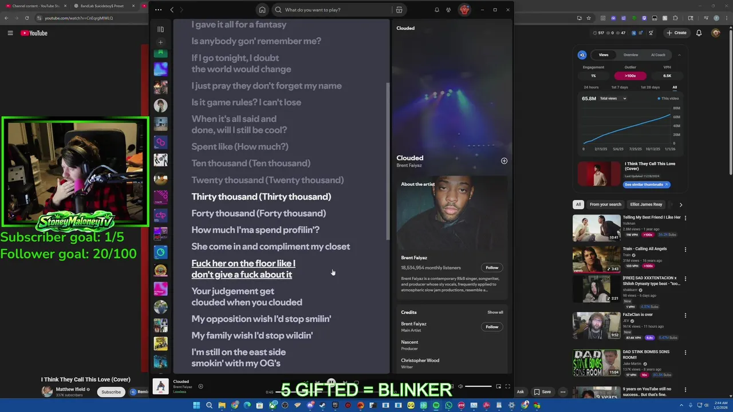The height and width of the screenshot is (412, 733).
Task: Mute Spotify with speaker icon
Action: pyautogui.click(x=460, y=386)
